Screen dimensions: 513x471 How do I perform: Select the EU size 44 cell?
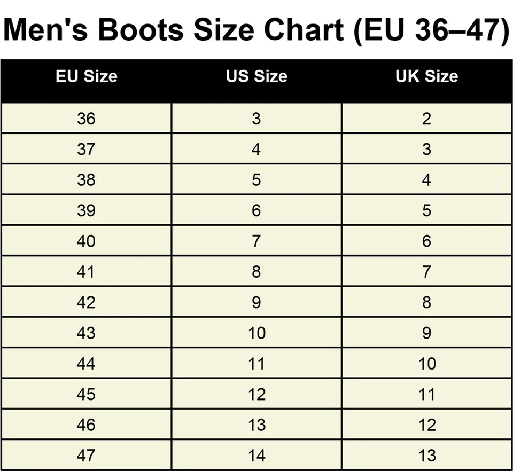pos(86,364)
